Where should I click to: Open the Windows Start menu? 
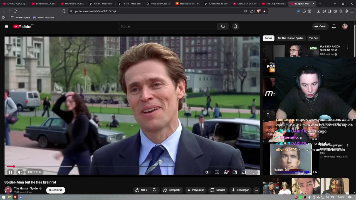4,197
